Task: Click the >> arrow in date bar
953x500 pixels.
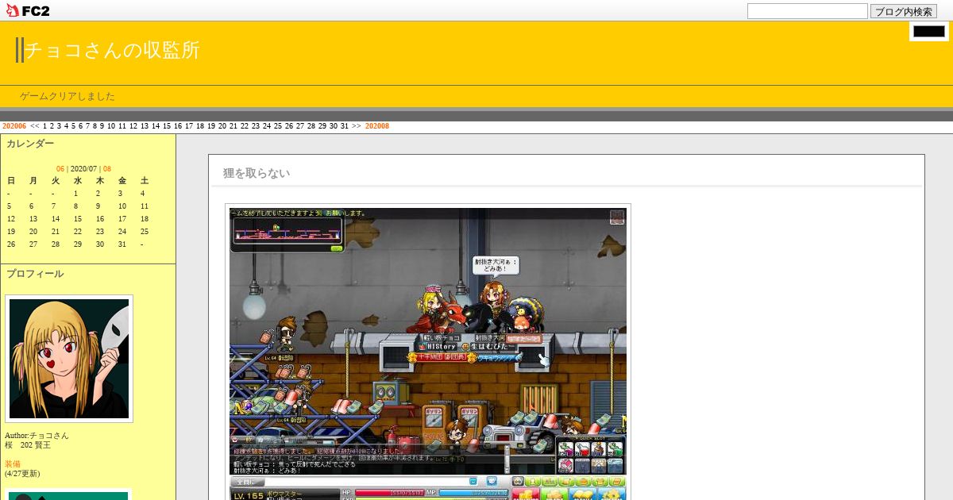Action: point(357,126)
